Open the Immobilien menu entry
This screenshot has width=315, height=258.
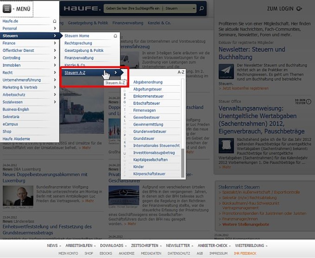point(12,65)
